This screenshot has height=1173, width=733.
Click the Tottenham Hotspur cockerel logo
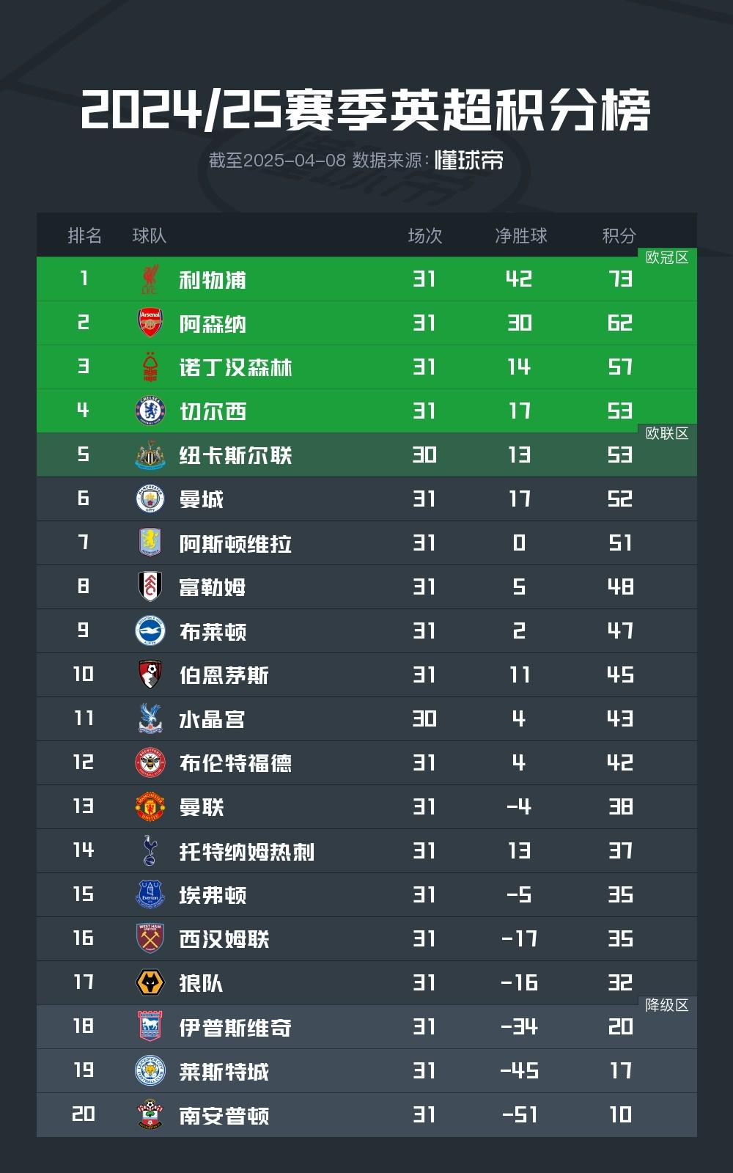point(150,850)
